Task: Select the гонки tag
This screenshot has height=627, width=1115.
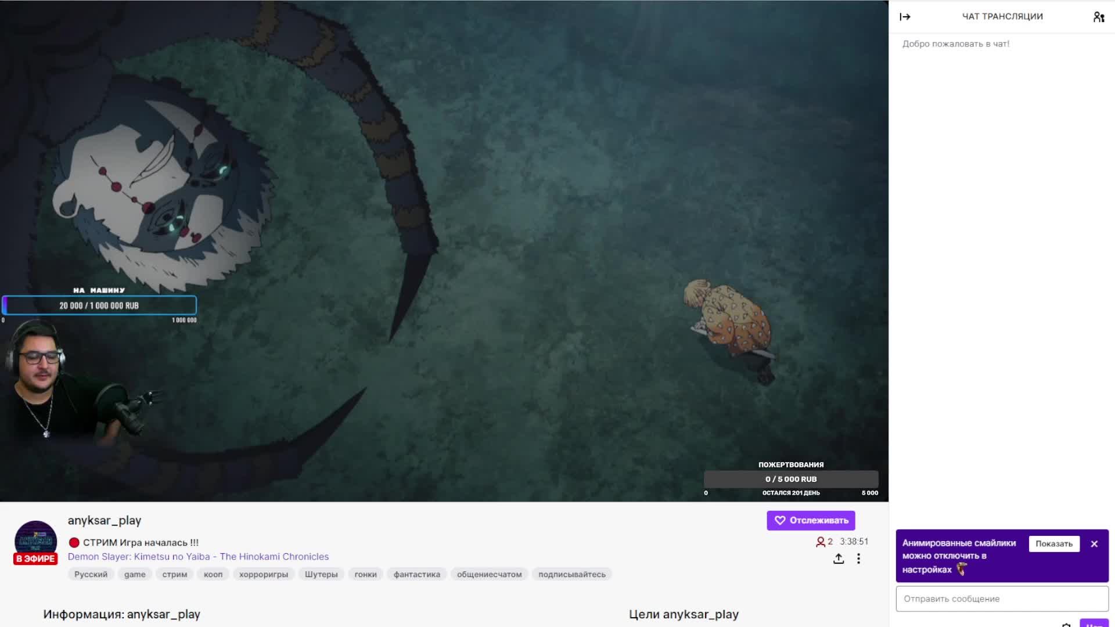Action: [365, 574]
